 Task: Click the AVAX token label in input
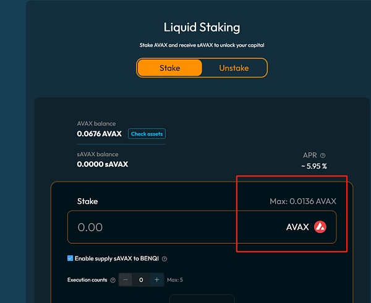(297, 227)
